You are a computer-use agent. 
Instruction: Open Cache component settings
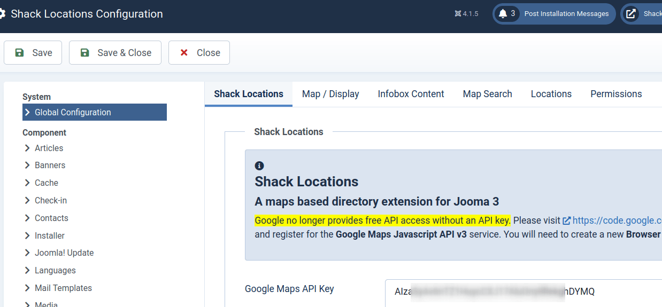(x=47, y=183)
